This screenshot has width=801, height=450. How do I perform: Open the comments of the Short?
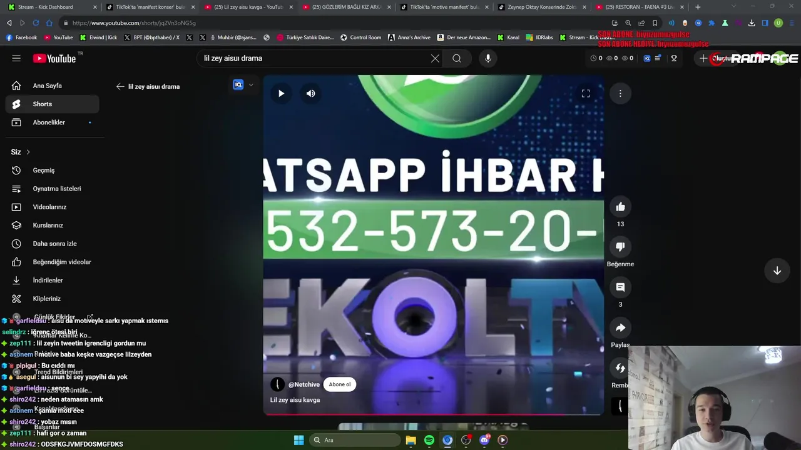(620, 287)
